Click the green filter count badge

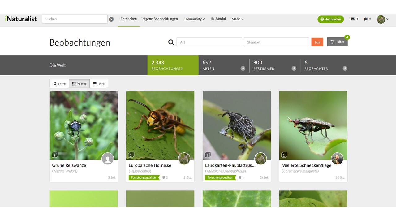pyautogui.click(x=347, y=37)
